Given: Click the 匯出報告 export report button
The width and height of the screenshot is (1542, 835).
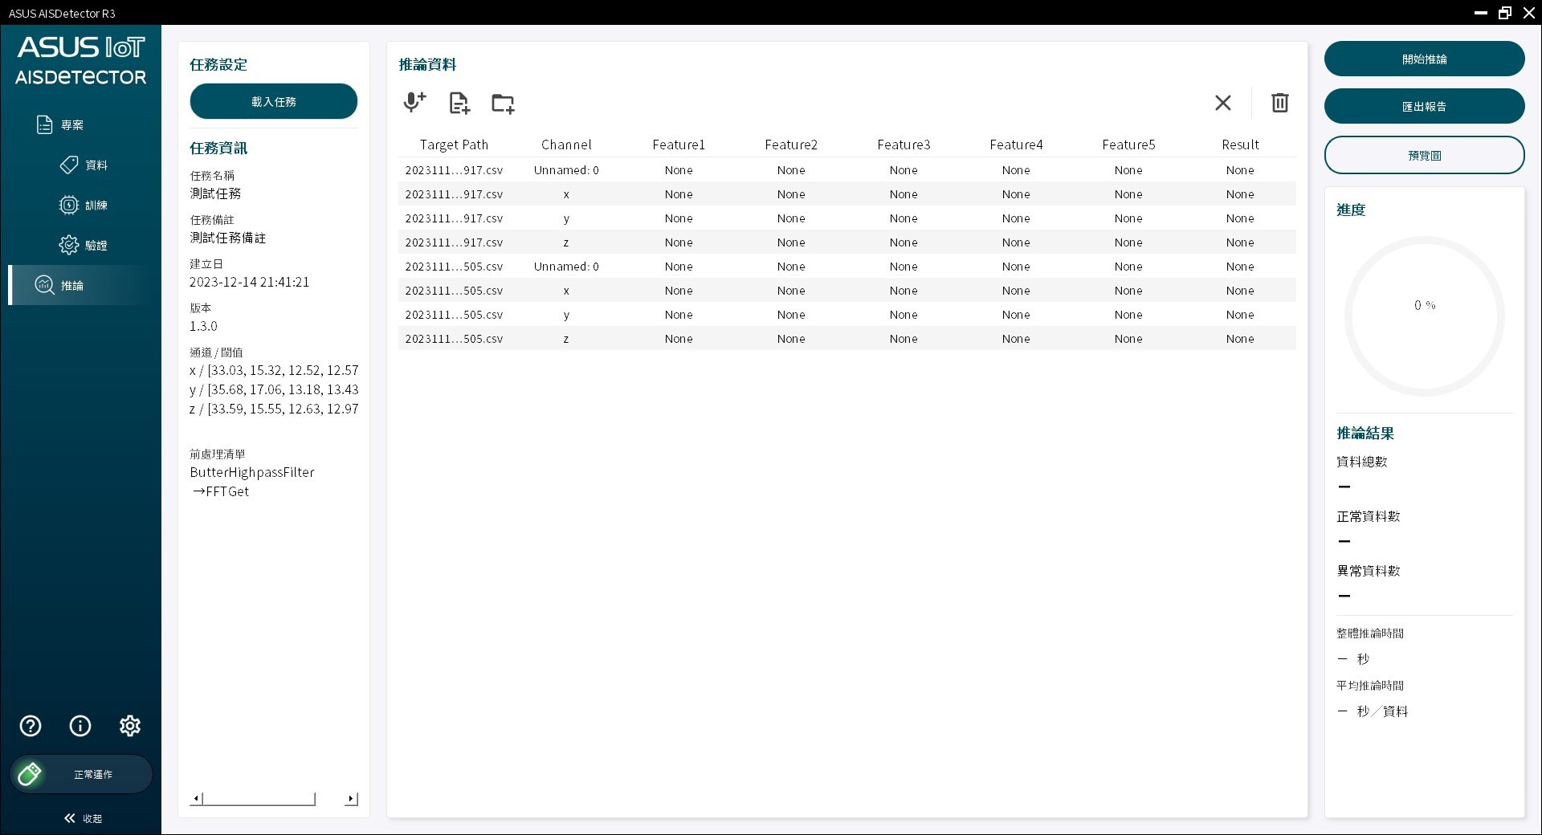Looking at the screenshot, I should point(1424,105).
